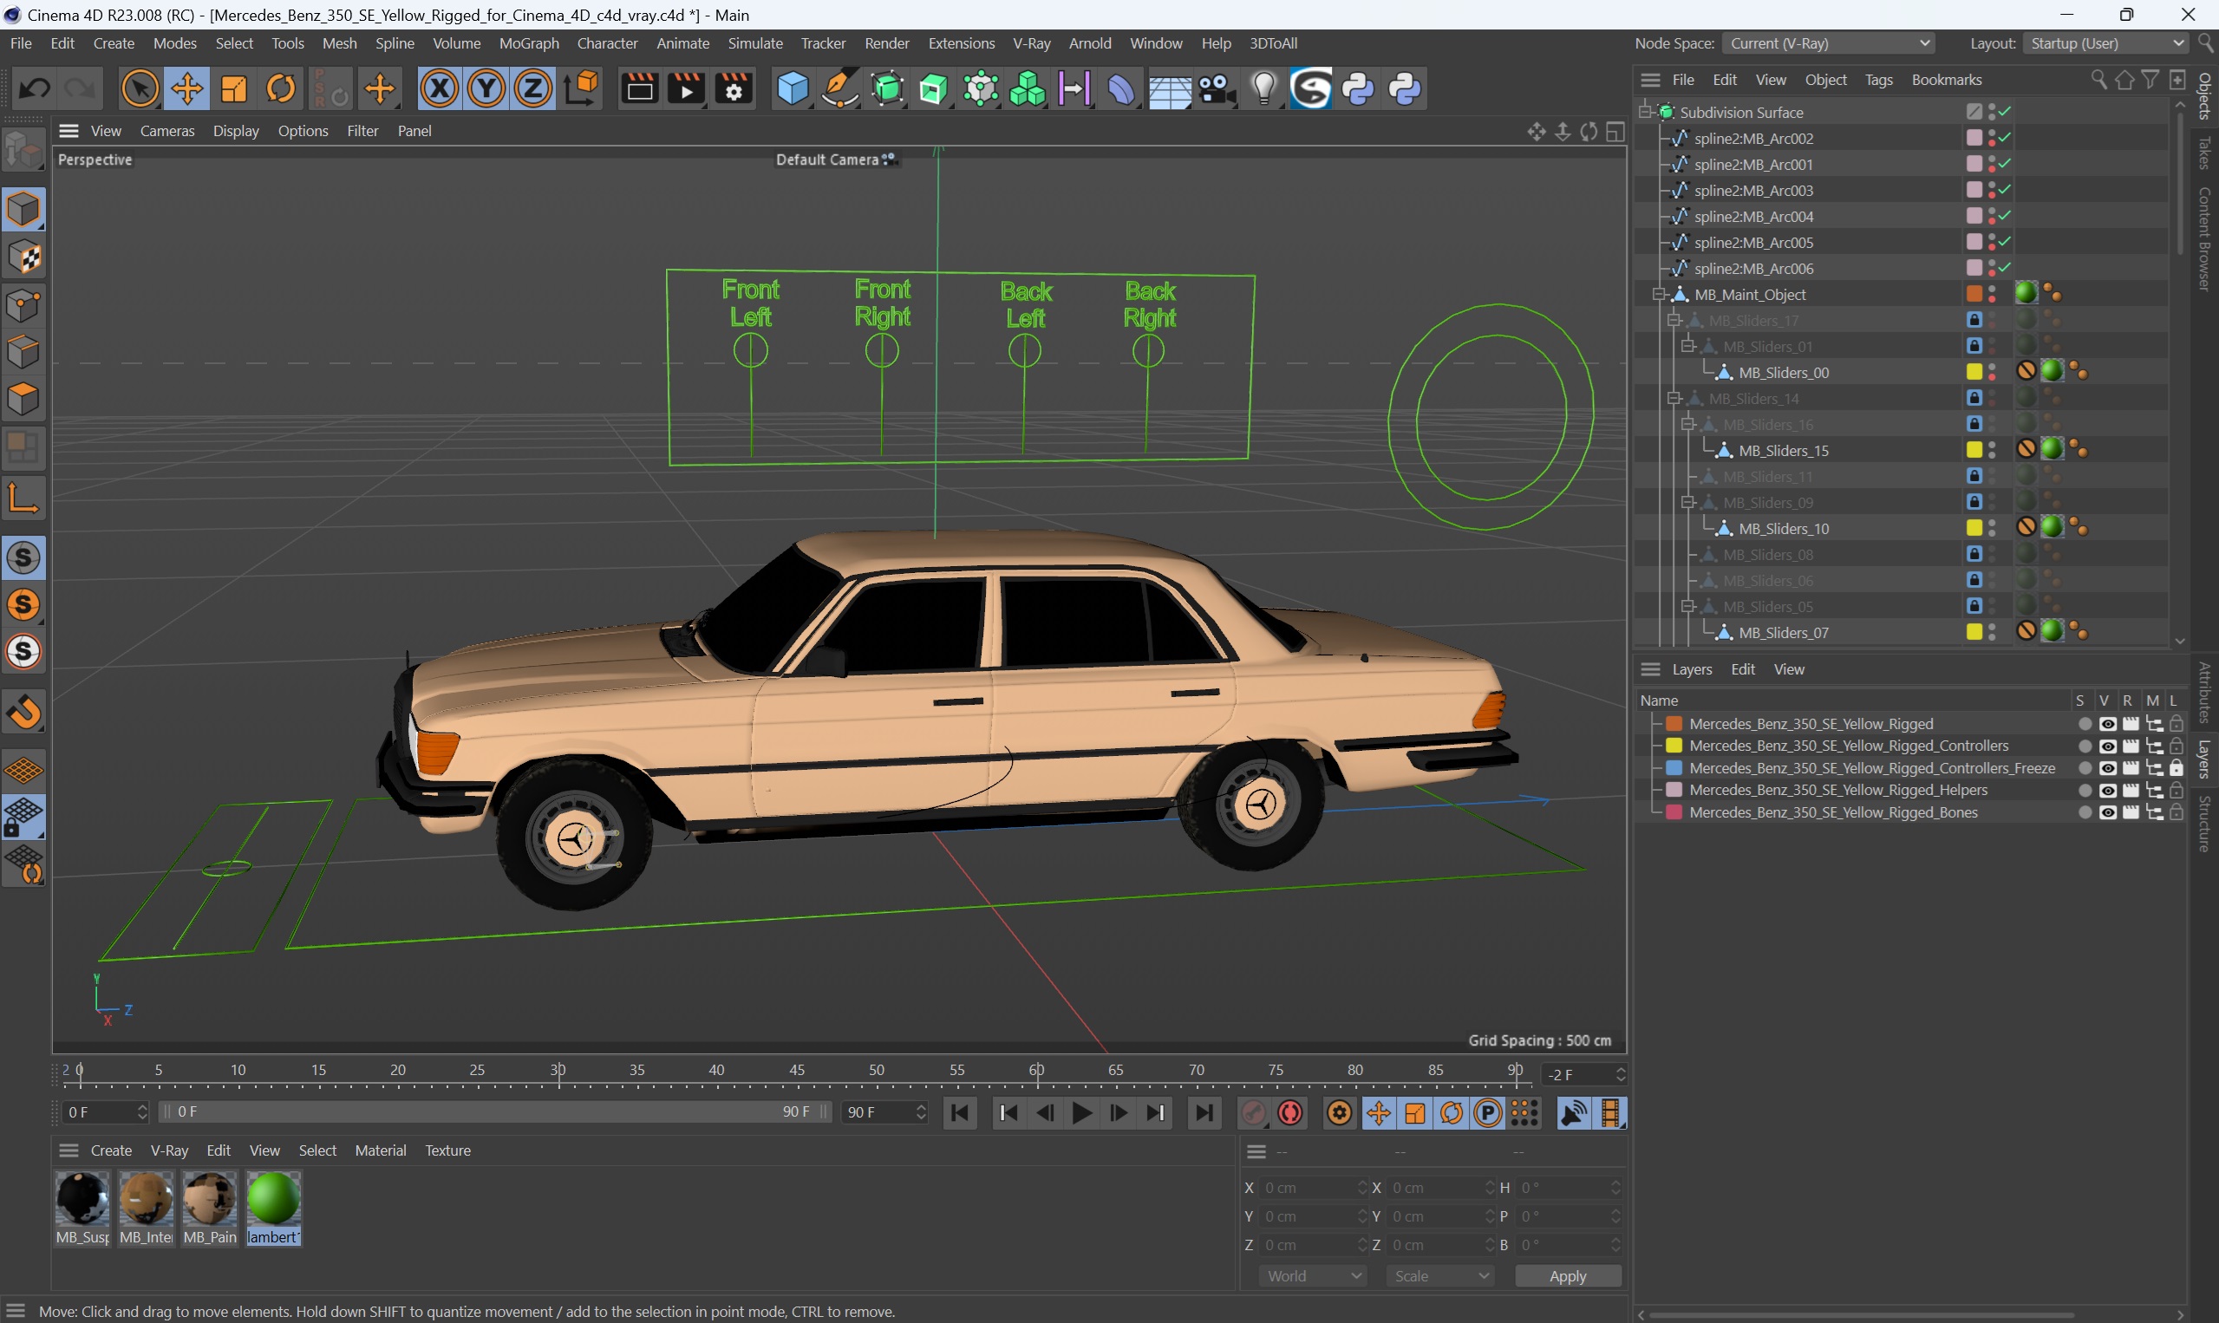
Task: Go to end of animation
Action: click(x=1204, y=1112)
